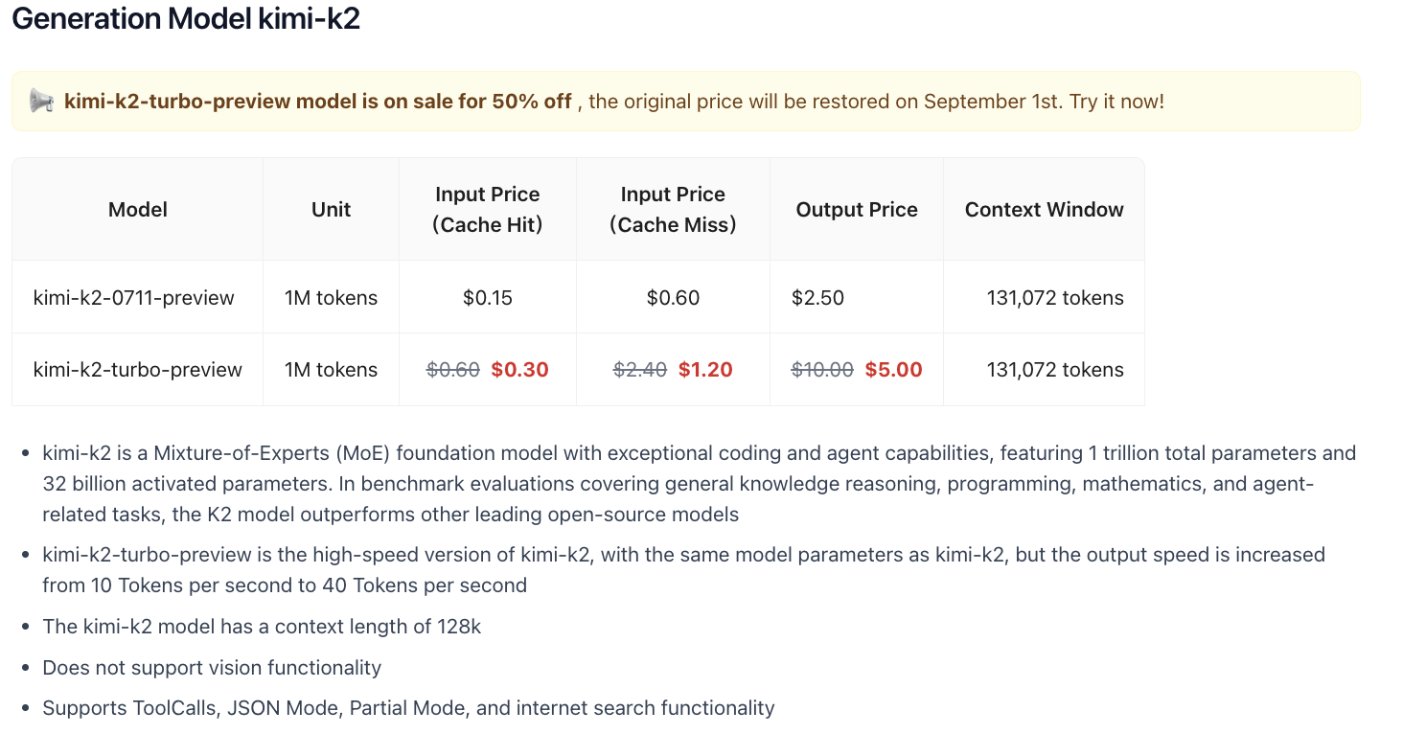The height and width of the screenshot is (734, 1403).
Task: Click the red $1.20 sale price
Action: (x=705, y=370)
